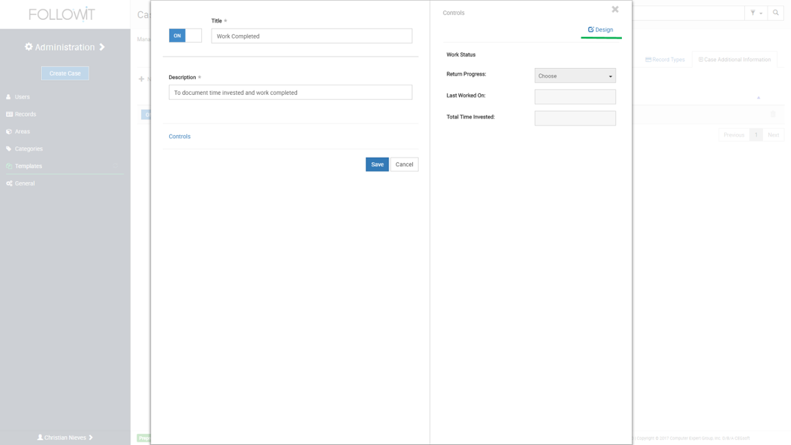Click the Design tab edit icon

click(591, 30)
